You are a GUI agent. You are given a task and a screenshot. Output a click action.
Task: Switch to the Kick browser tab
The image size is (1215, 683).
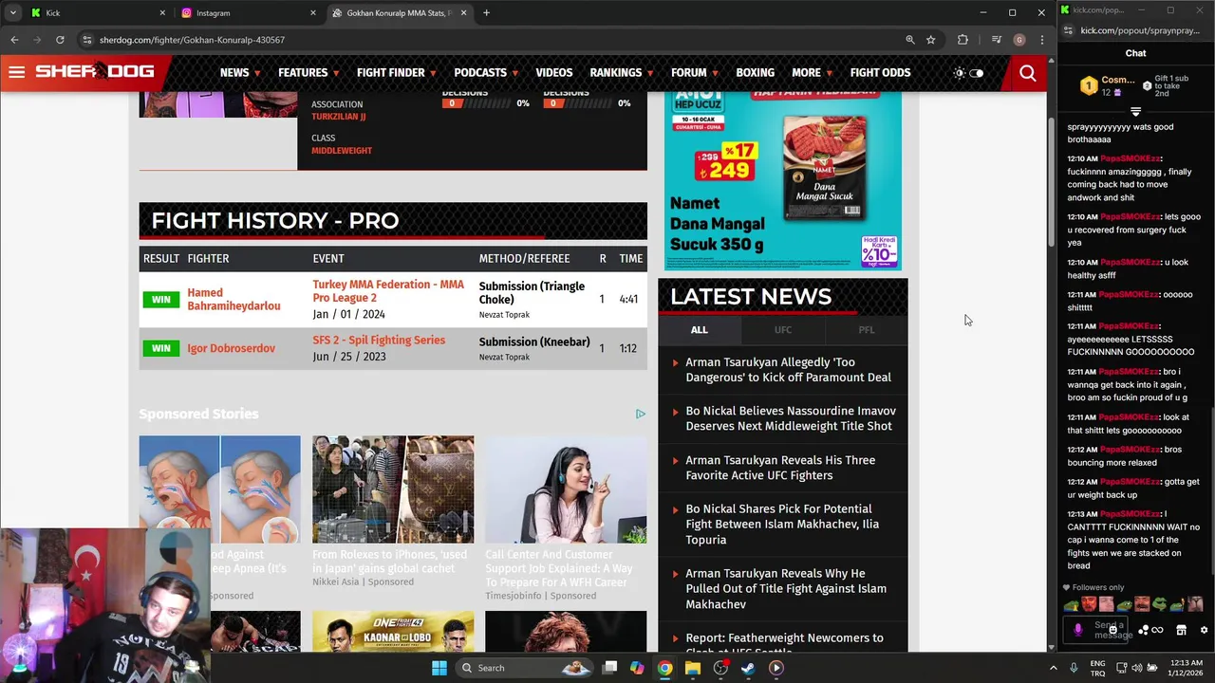[95, 13]
